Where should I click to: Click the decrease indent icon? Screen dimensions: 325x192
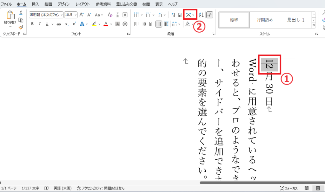point(172,15)
